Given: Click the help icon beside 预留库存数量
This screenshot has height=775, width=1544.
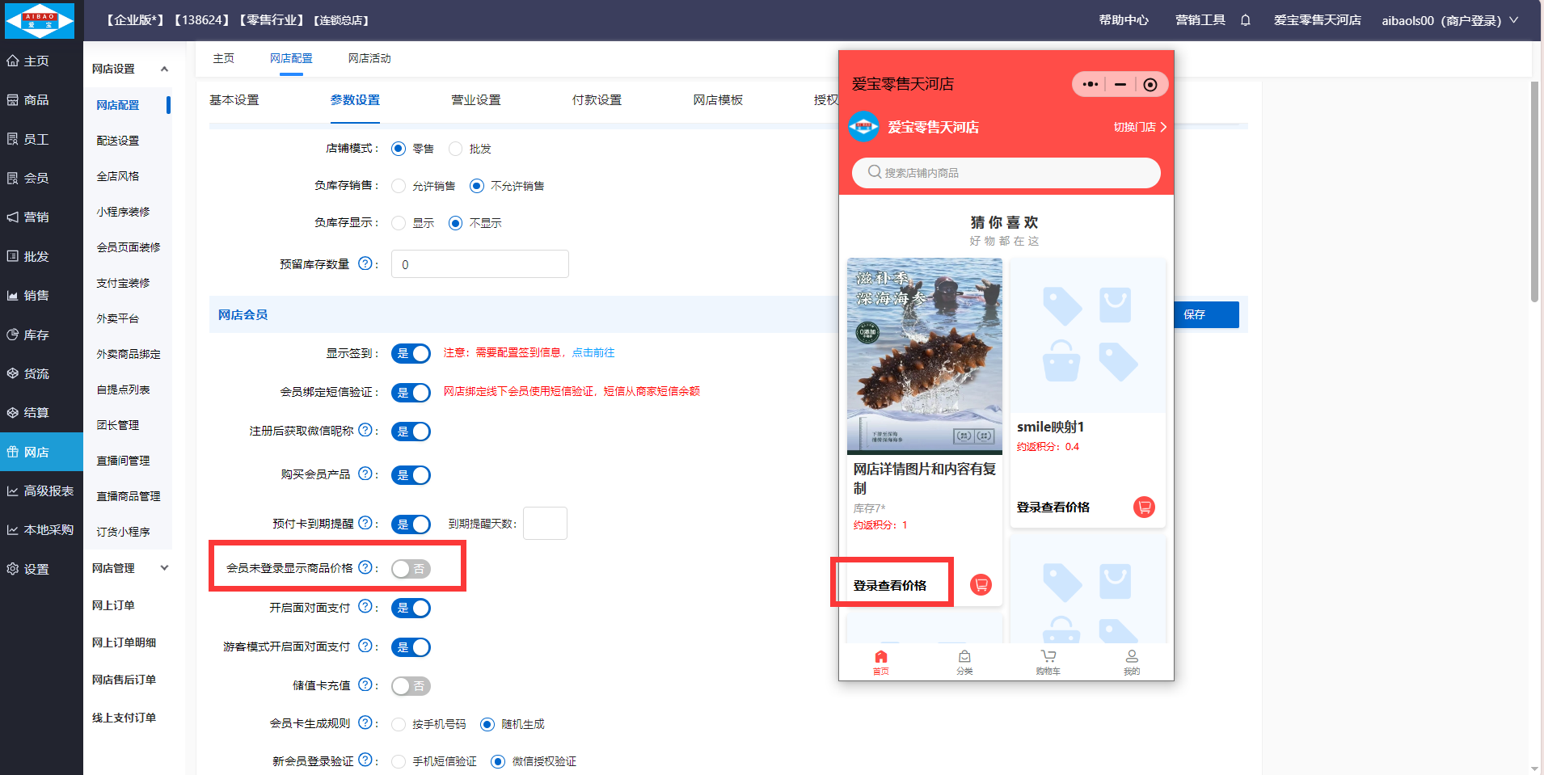Looking at the screenshot, I should [x=365, y=263].
